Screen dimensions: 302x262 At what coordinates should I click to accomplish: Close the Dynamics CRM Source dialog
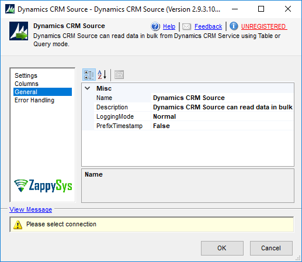pyautogui.click(x=288, y=9)
